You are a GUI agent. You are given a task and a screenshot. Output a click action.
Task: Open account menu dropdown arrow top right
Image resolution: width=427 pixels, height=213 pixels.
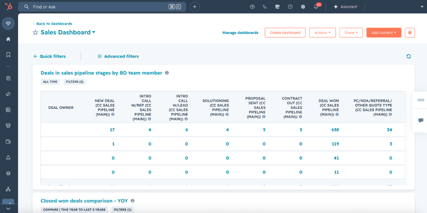pos(422,7)
